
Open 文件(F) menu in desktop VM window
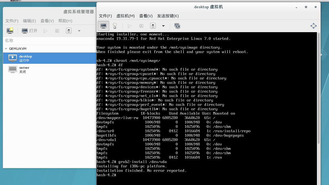[105, 16]
